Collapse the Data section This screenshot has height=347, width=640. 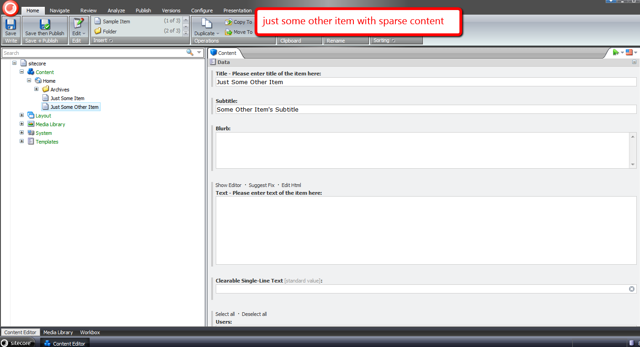coord(634,62)
